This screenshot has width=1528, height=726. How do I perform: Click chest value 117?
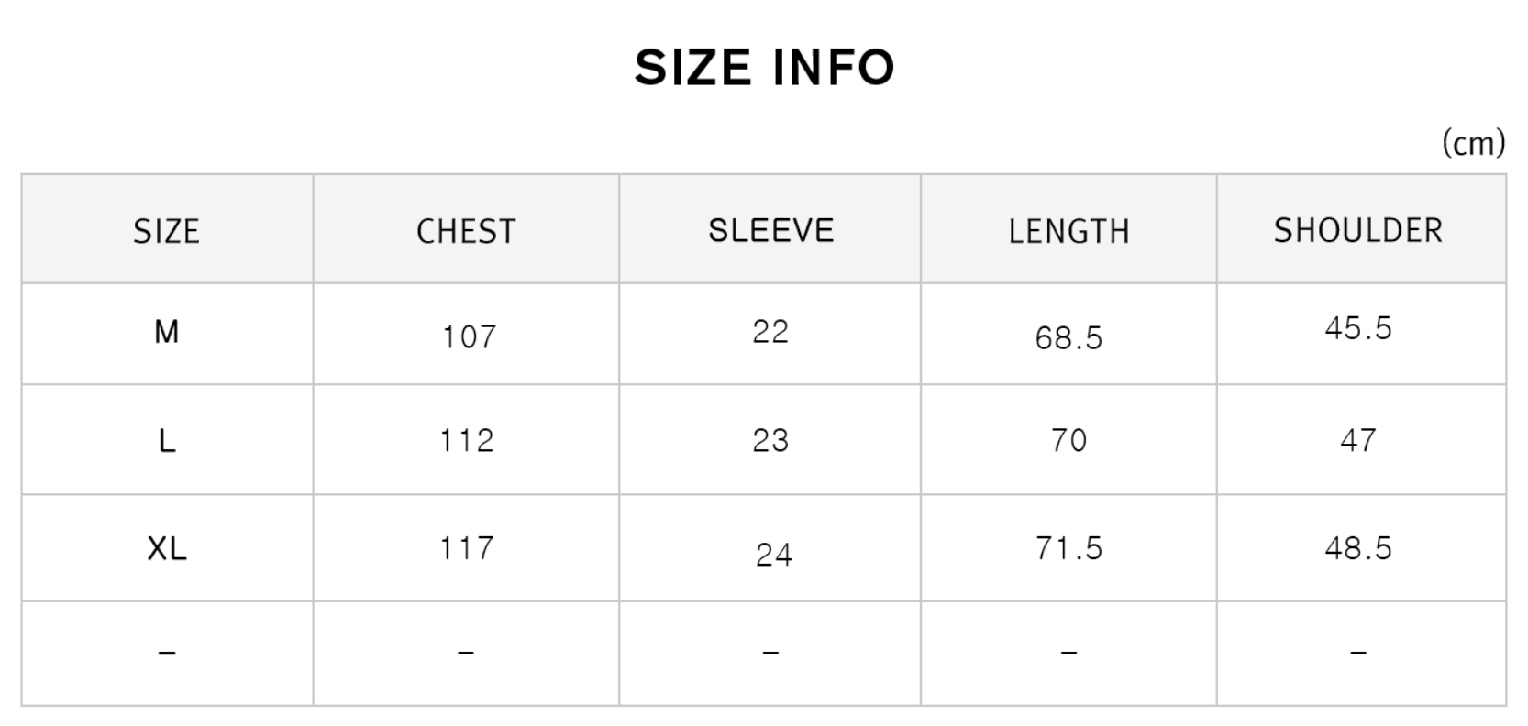tap(467, 548)
